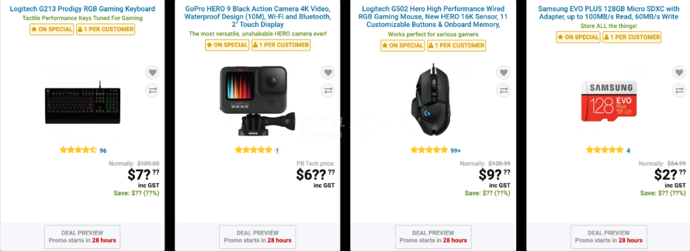
Task: Compare the Logitech G213 keyboard arrows icon
Action: click(152, 91)
